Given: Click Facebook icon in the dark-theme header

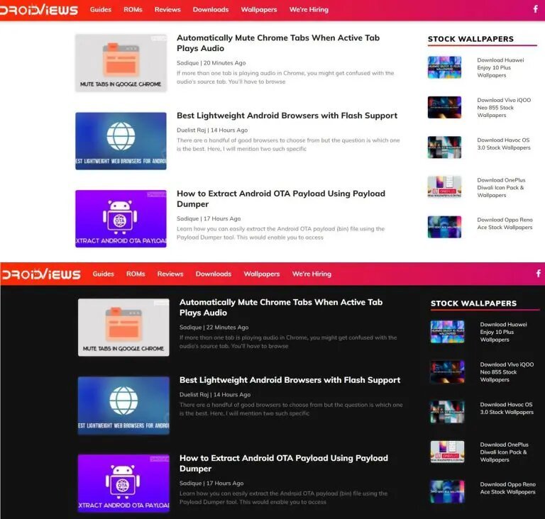Looking at the screenshot, I should click(538, 274).
